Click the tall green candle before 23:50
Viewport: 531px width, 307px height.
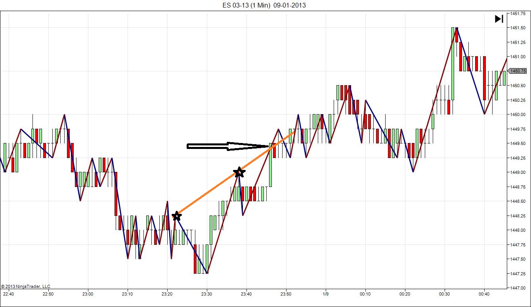[x=271, y=165]
